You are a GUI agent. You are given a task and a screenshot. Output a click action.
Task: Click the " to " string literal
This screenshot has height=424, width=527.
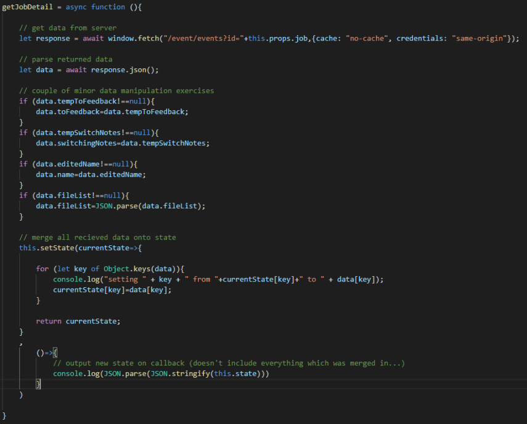pyautogui.click(x=311, y=279)
